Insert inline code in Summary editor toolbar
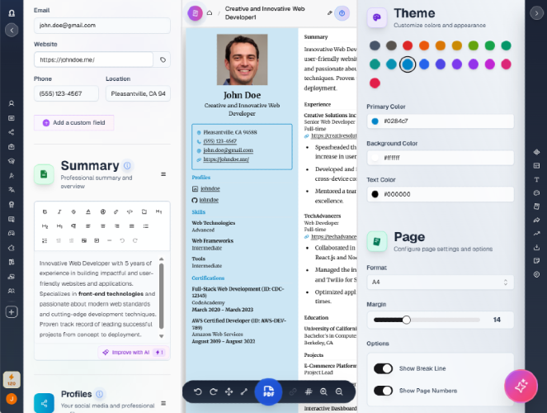The image size is (547, 413). point(130,211)
